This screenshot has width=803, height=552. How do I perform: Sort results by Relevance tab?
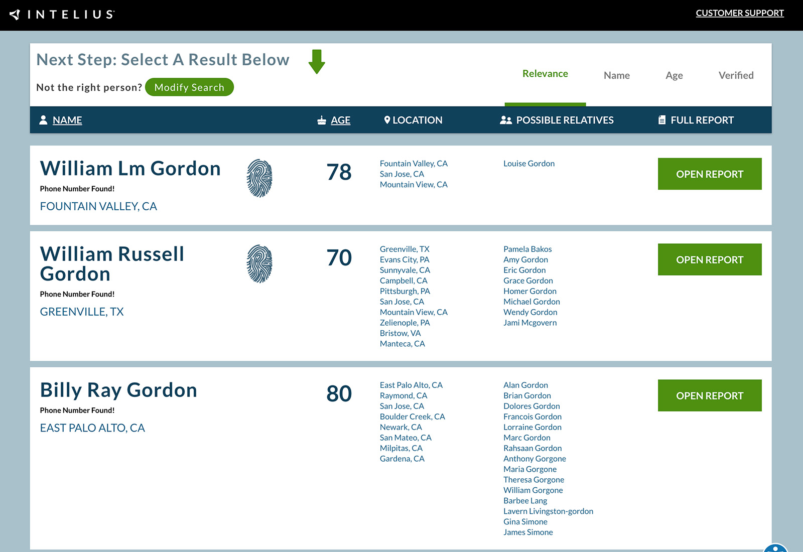[545, 74]
